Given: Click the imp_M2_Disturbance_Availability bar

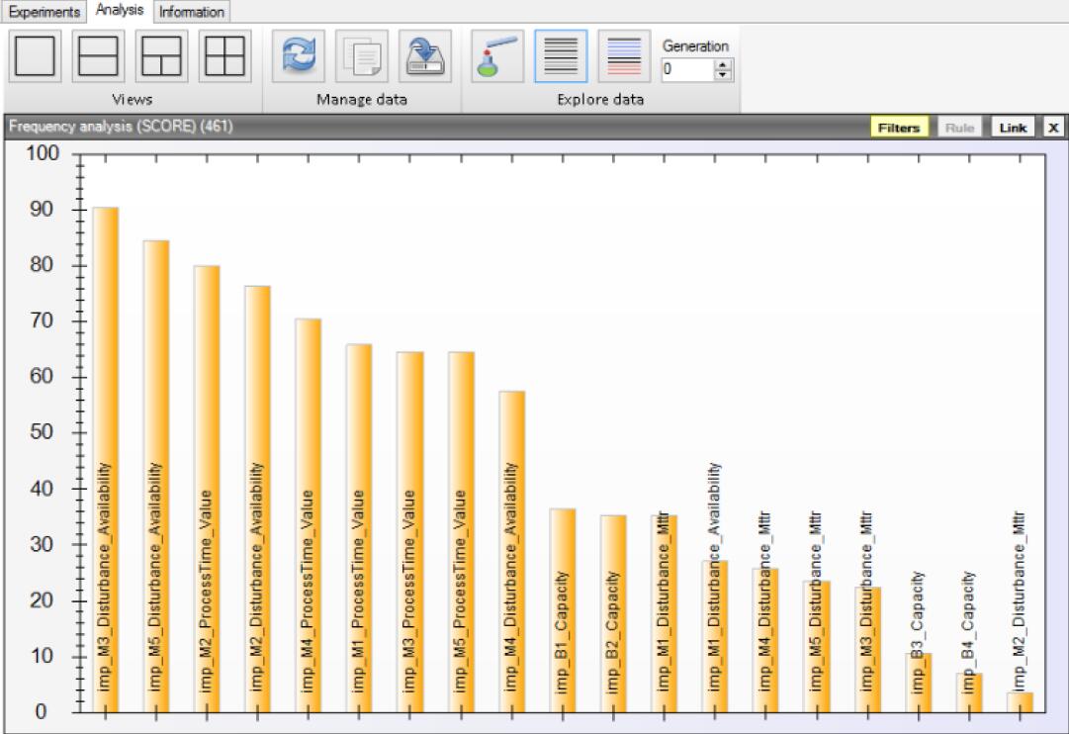Looking at the screenshot, I should (x=258, y=500).
